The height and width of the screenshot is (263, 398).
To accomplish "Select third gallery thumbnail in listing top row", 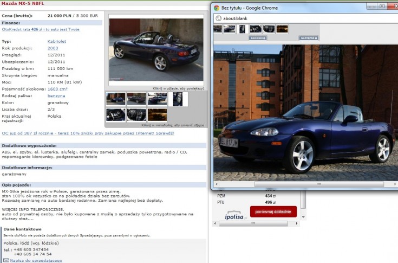I will (x=158, y=99).
